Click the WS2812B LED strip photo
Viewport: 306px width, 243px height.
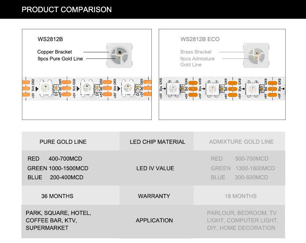(87, 88)
